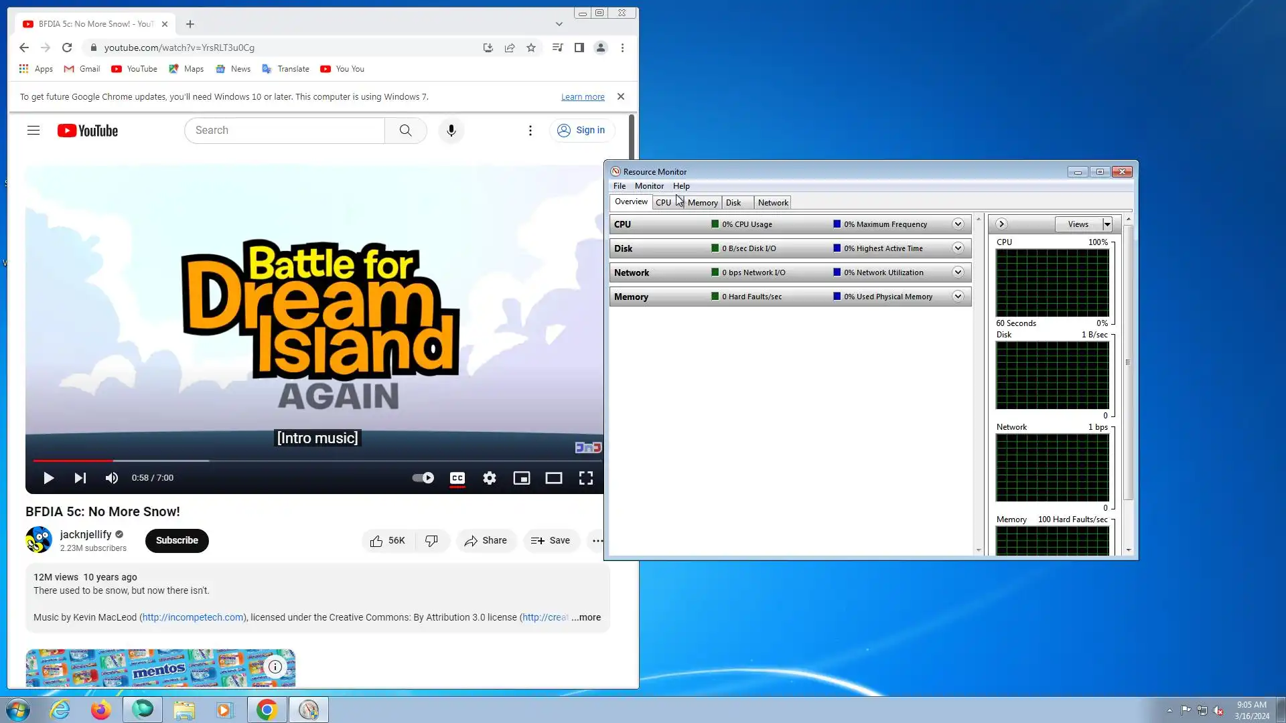Open the Views dropdown arrow
The height and width of the screenshot is (723, 1286).
pos(1107,224)
